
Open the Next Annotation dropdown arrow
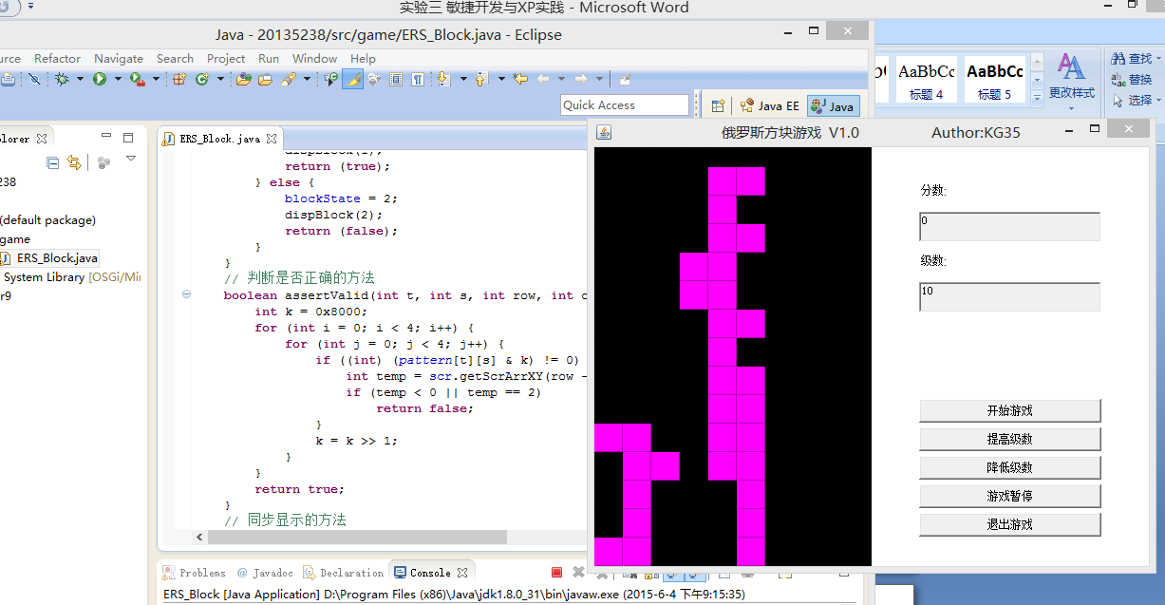pos(463,79)
